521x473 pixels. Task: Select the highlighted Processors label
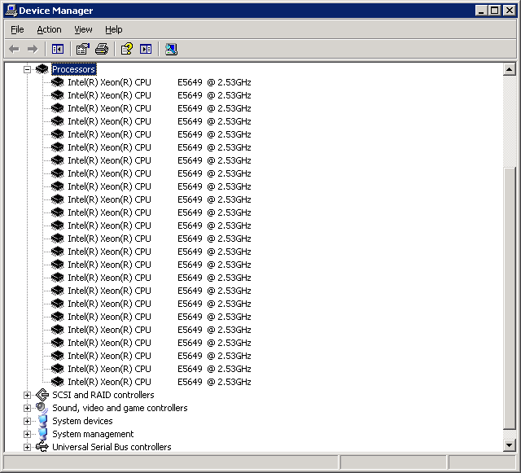point(74,69)
